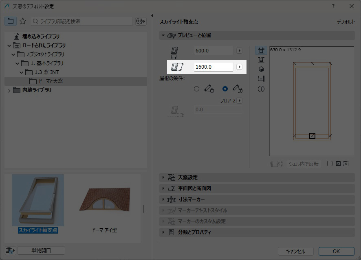Select the second roof condition radio button

pos(225,89)
